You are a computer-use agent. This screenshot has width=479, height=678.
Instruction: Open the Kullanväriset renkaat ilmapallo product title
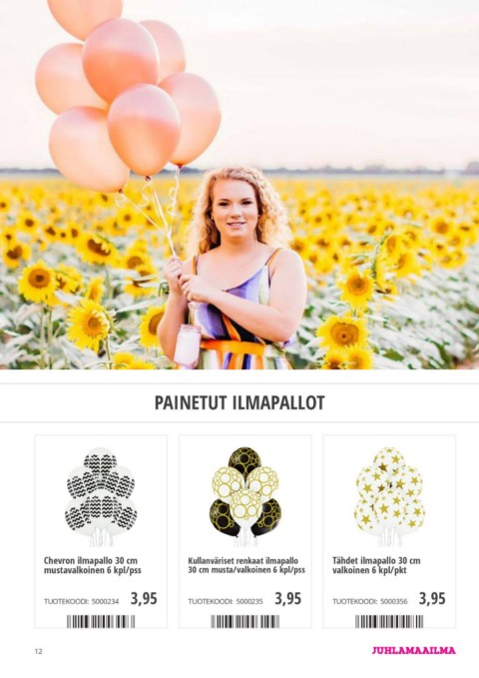tap(246, 565)
